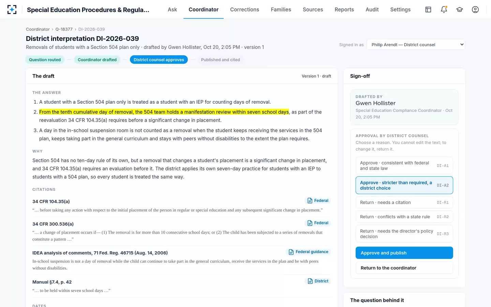Click the app logo icon
This screenshot has height=307, width=491.
pyautogui.click(x=12, y=10)
